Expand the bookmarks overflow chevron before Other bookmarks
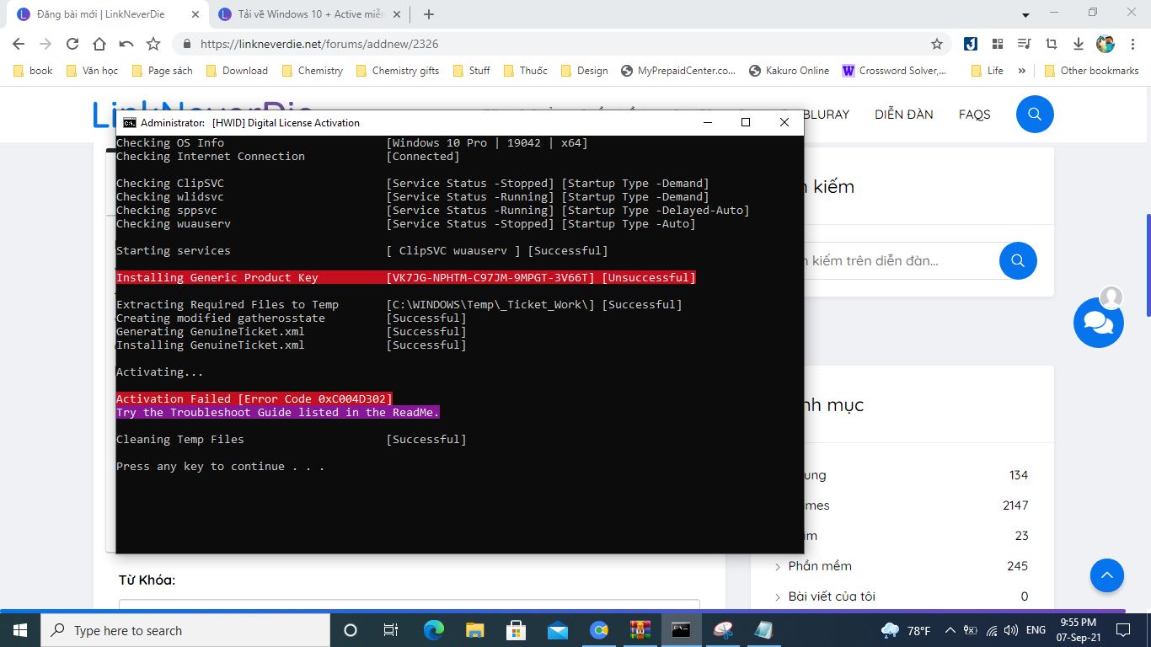The width and height of the screenshot is (1151, 647). point(1022,71)
